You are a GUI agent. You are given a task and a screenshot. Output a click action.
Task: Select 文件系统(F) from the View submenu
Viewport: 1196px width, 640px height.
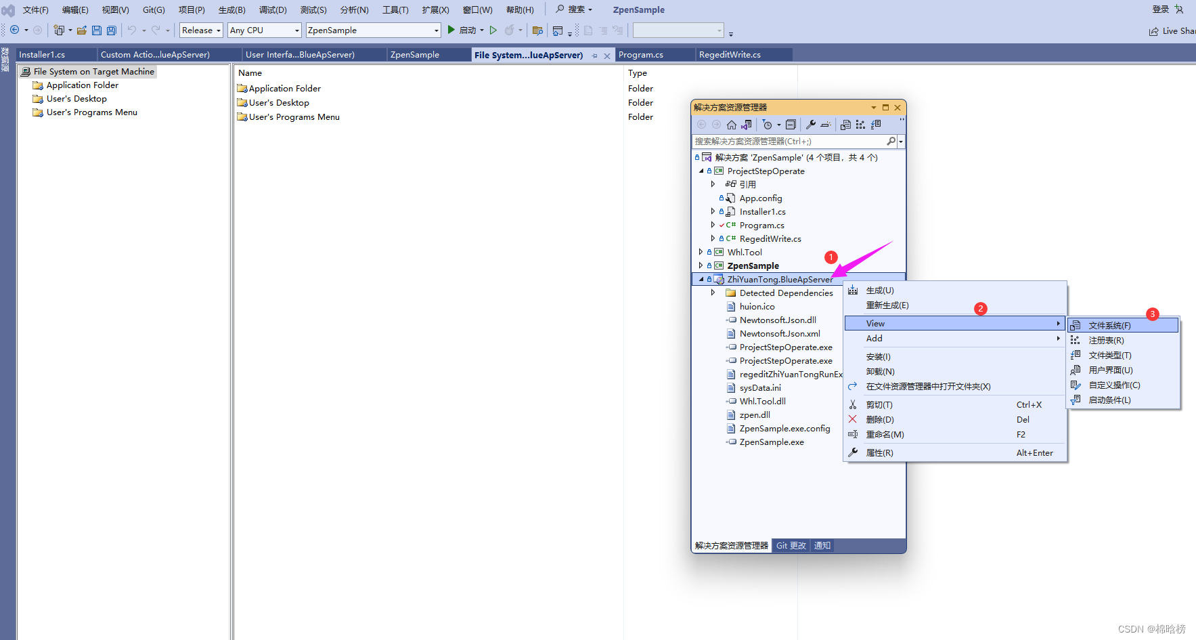click(x=1123, y=325)
